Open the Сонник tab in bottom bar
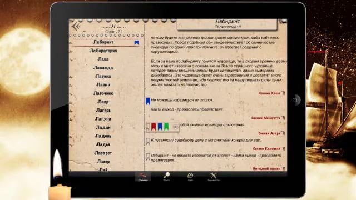This screenshot has width=356, height=200. click(x=143, y=177)
